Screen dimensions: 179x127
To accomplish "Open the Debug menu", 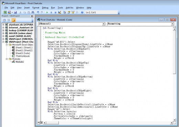I will 45,8.
